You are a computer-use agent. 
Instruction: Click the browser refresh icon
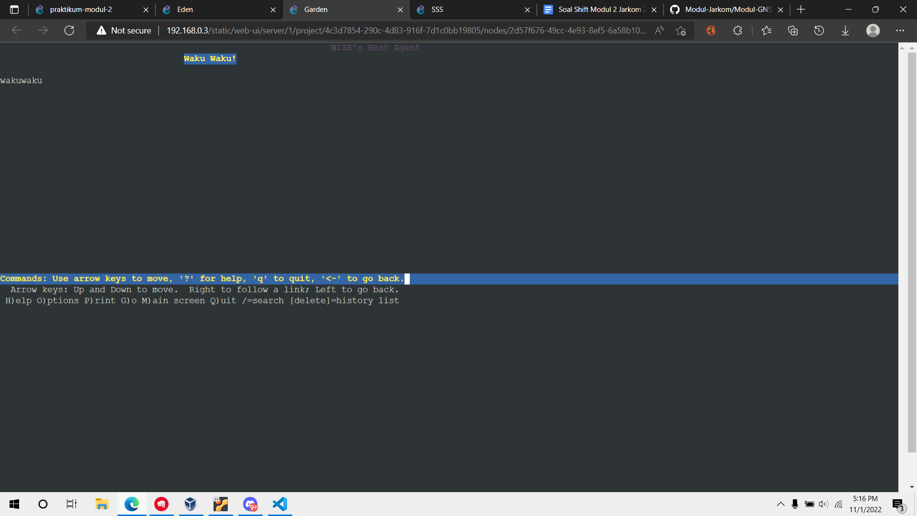(69, 31)
